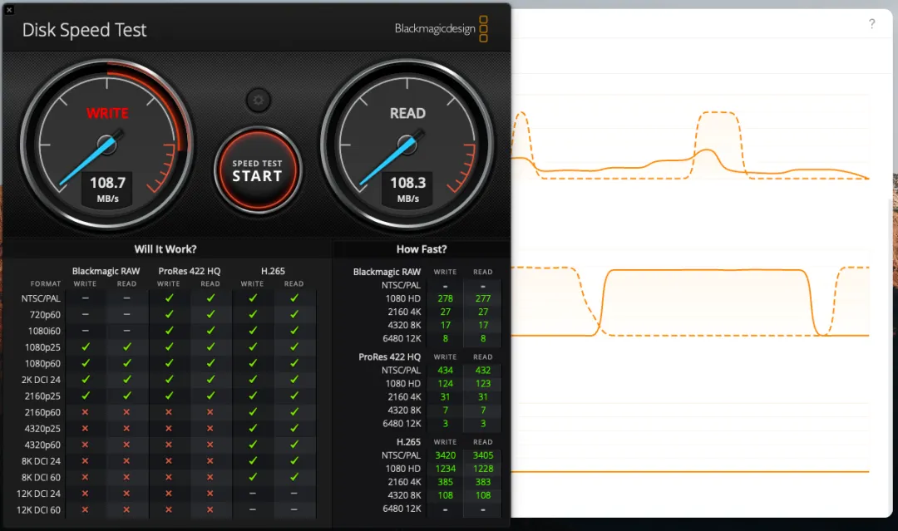Click 4320p60 ProRes 422 HQ write cross
The height and width of the screenshot is (531, 898).
(169, 445)
